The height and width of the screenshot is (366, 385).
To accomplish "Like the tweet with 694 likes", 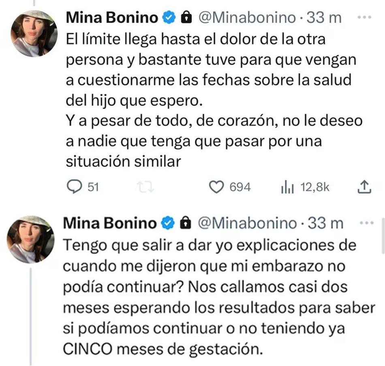I will point(218,187).
